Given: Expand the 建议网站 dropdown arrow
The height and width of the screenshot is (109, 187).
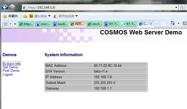Looking at the screenshot, I should pyautogui.click(x=49, y=16).
